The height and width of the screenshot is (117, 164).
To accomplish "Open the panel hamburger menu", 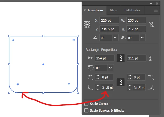I will click(156, 10).
